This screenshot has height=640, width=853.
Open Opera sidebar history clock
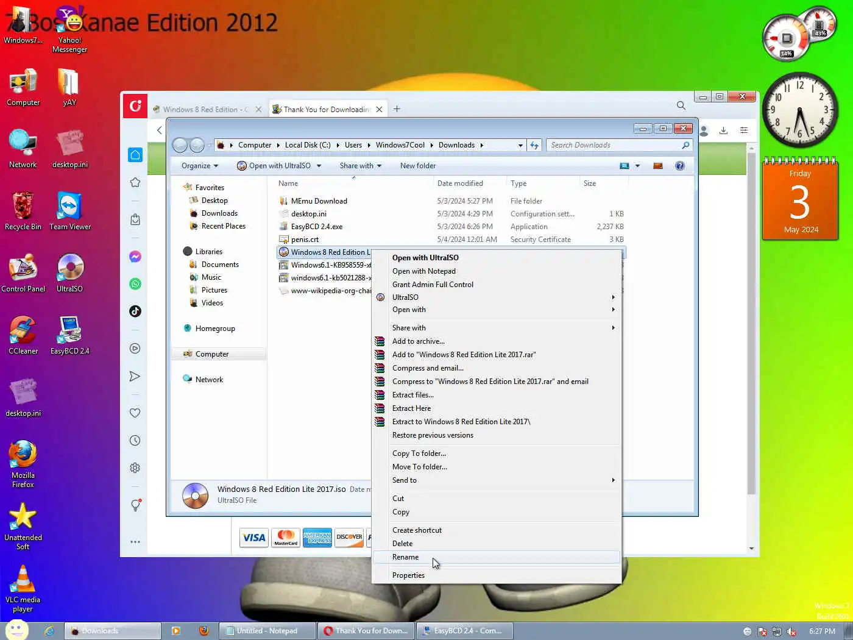point(135,441)
